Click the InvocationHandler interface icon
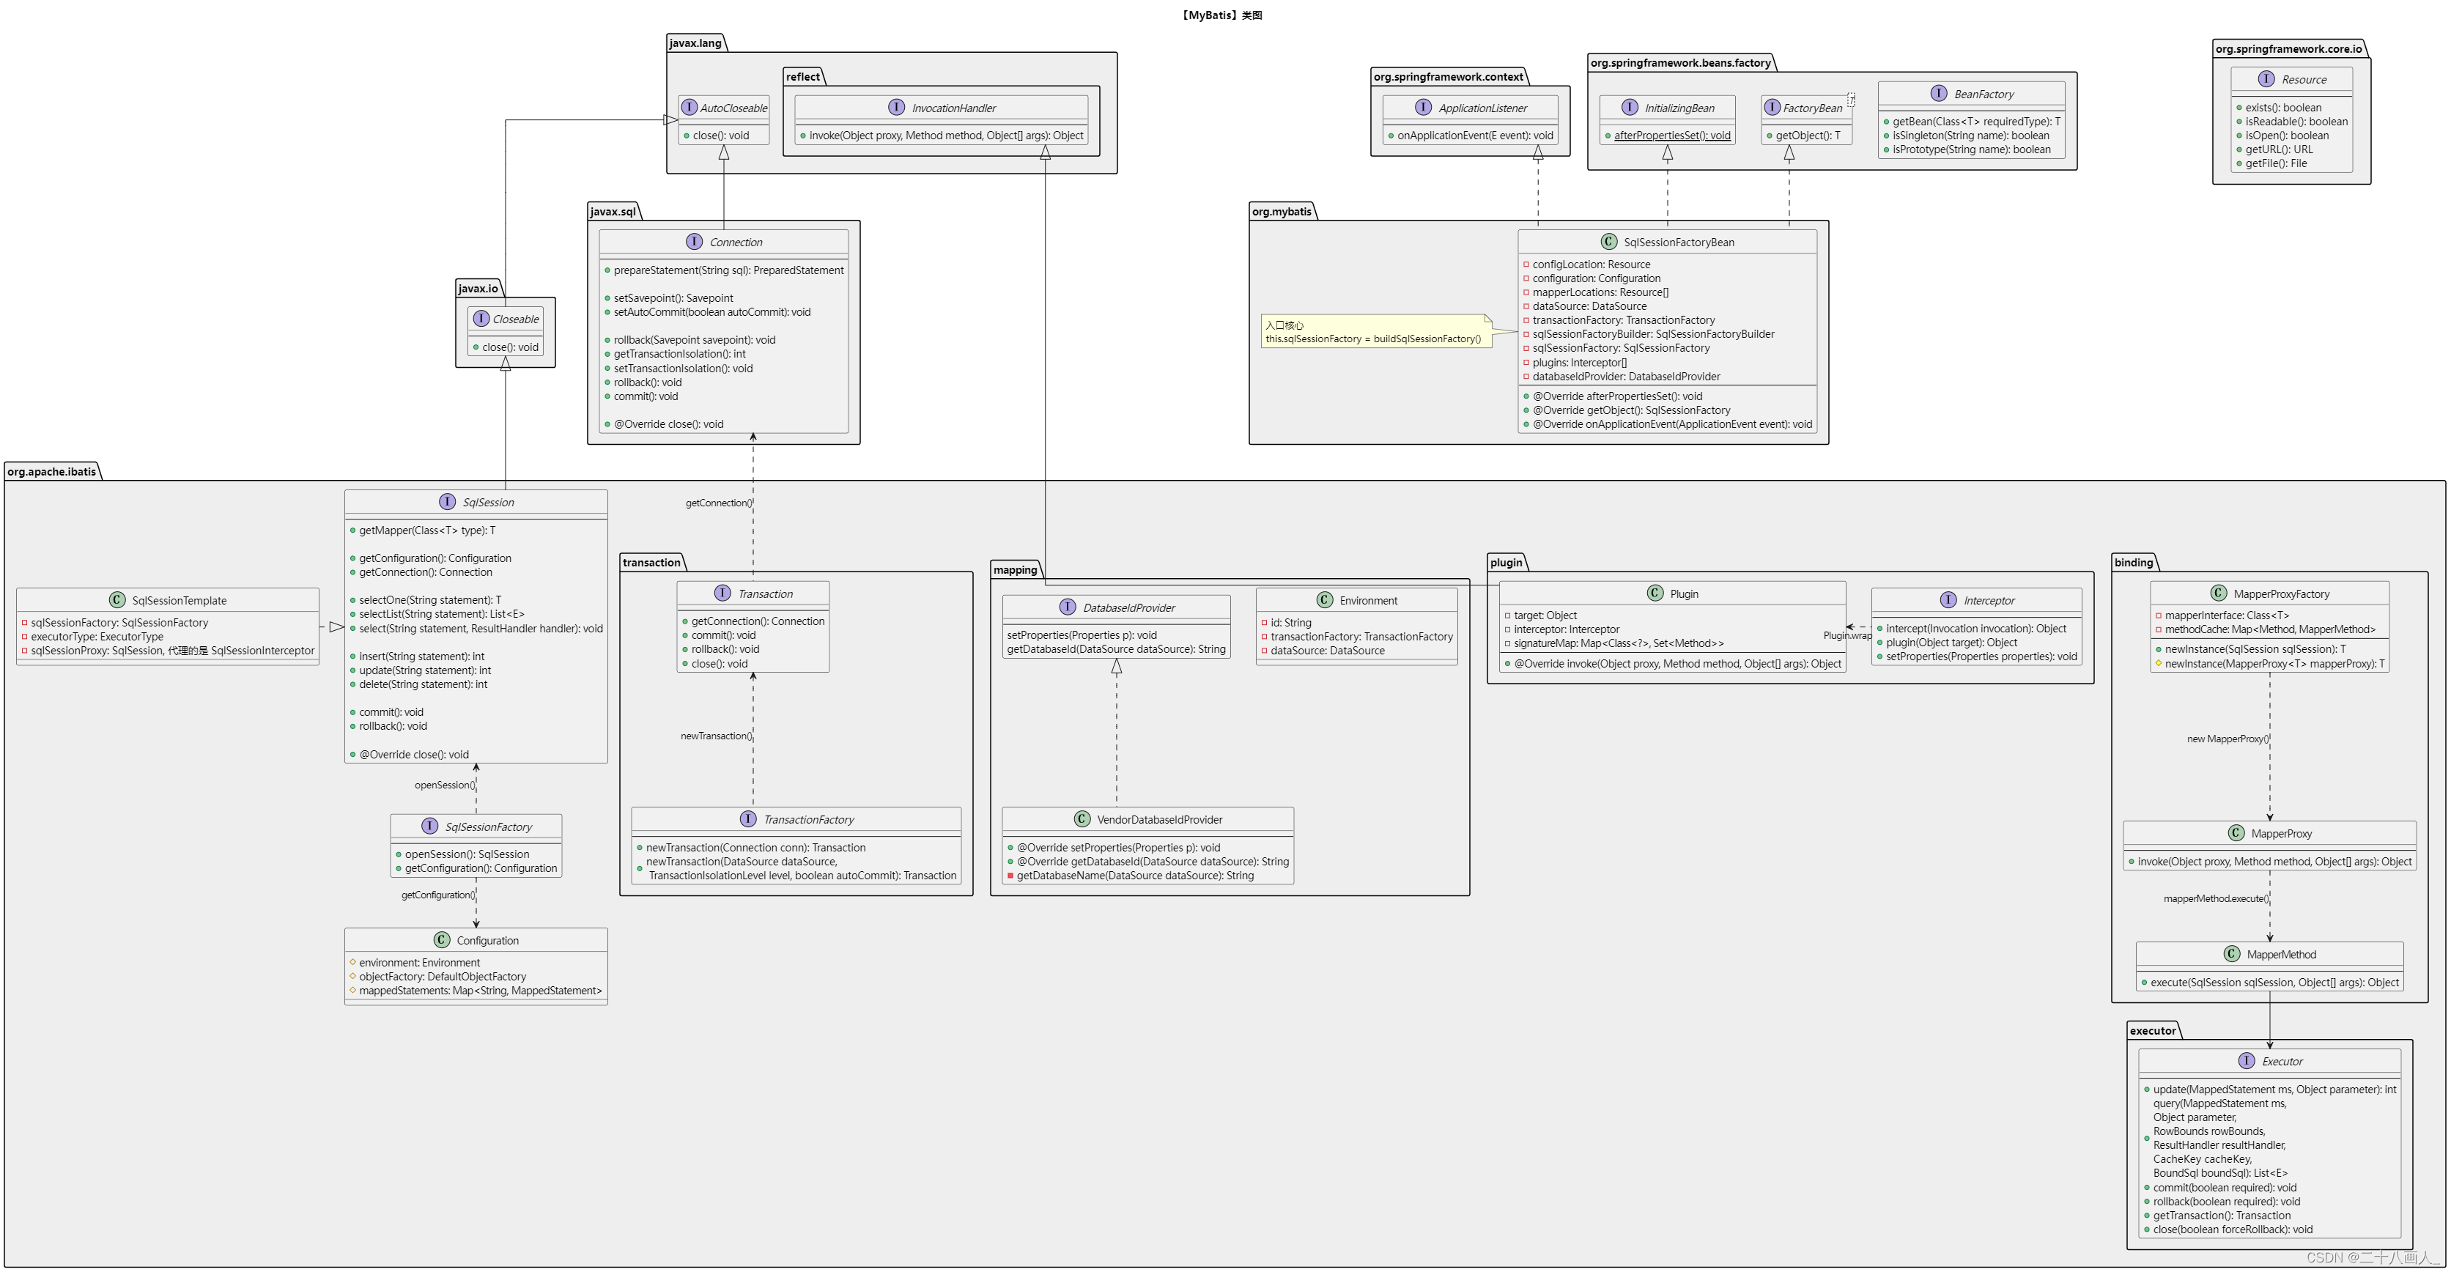The image size is (2451, 1272). click(x=896, y=108)
